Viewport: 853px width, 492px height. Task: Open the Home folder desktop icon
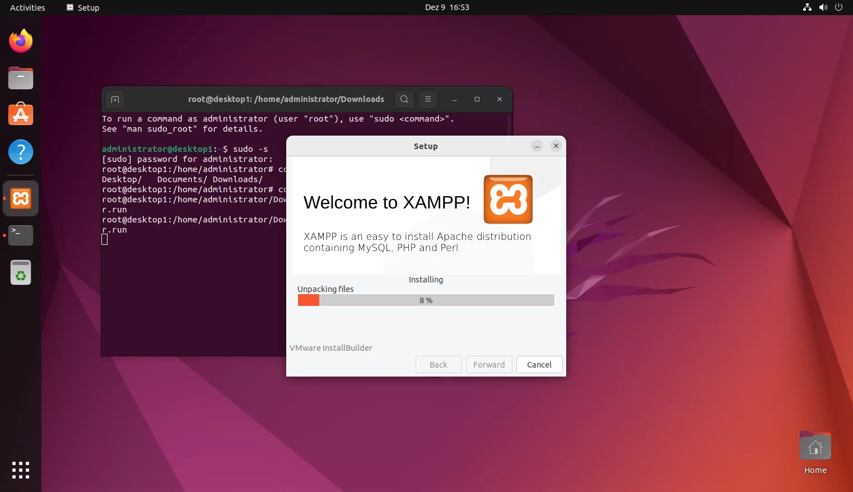(x=815, y=453)
